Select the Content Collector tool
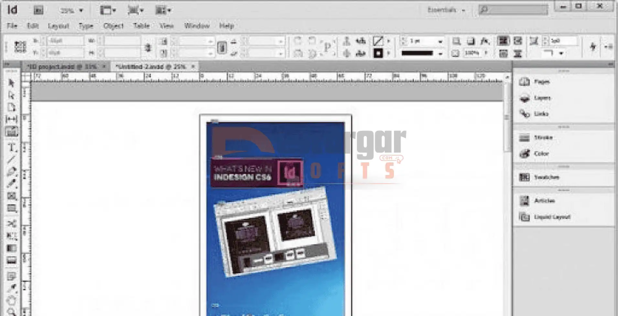 coord(12,132)
